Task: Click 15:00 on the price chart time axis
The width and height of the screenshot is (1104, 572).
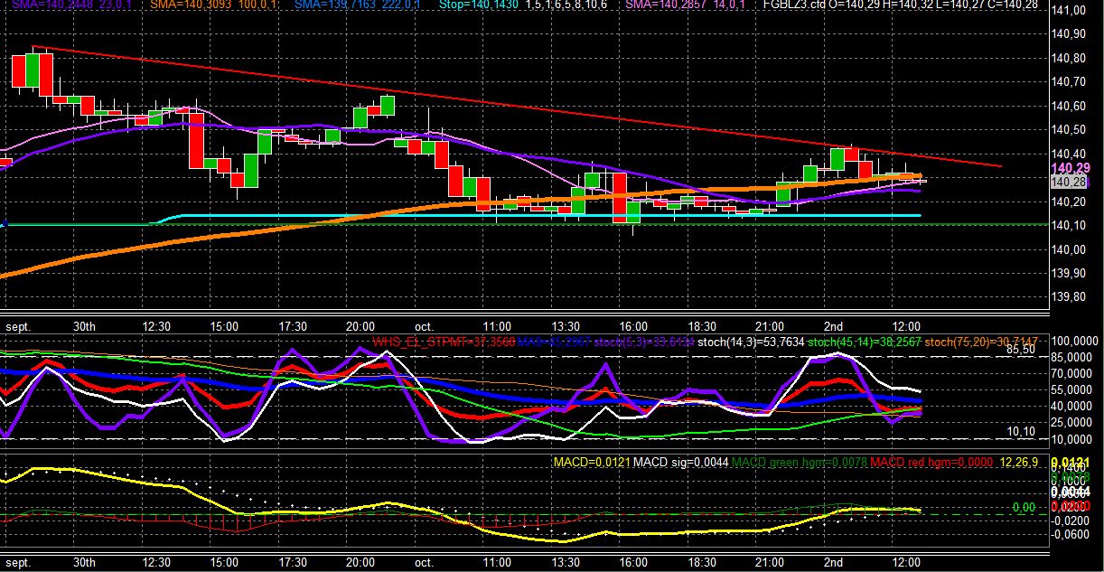Action: tap(224, 325)
